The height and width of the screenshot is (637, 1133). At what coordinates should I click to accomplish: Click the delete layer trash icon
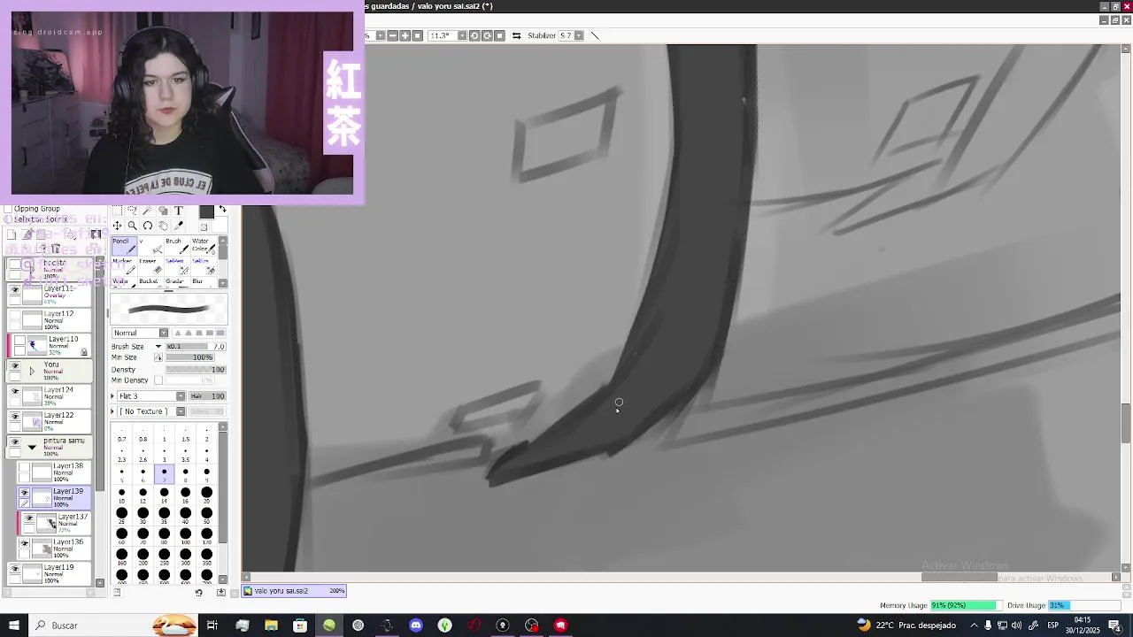coord(55,248)
